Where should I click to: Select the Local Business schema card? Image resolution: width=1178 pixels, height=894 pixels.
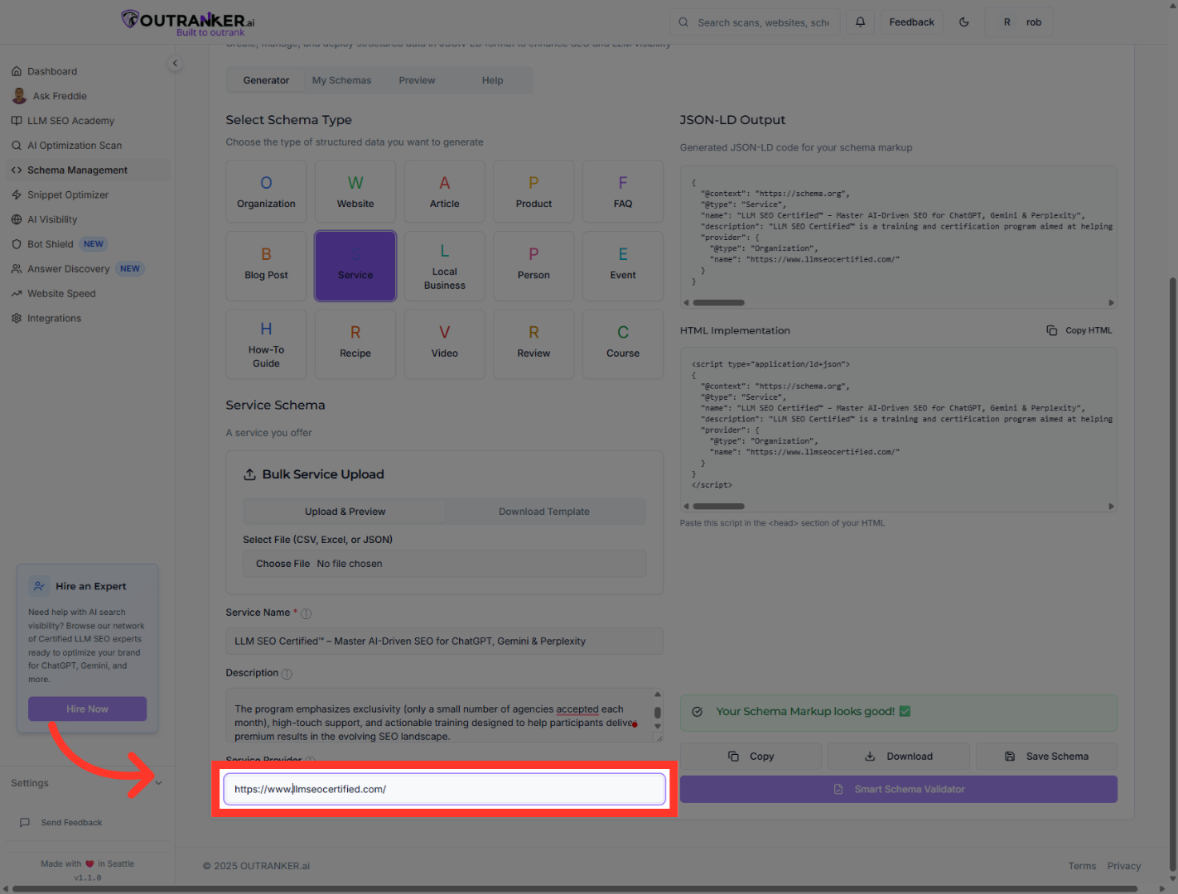444,267
